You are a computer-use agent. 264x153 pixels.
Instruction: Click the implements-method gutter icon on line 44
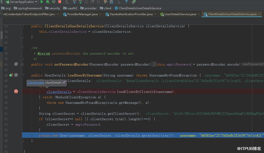point(11,75)
